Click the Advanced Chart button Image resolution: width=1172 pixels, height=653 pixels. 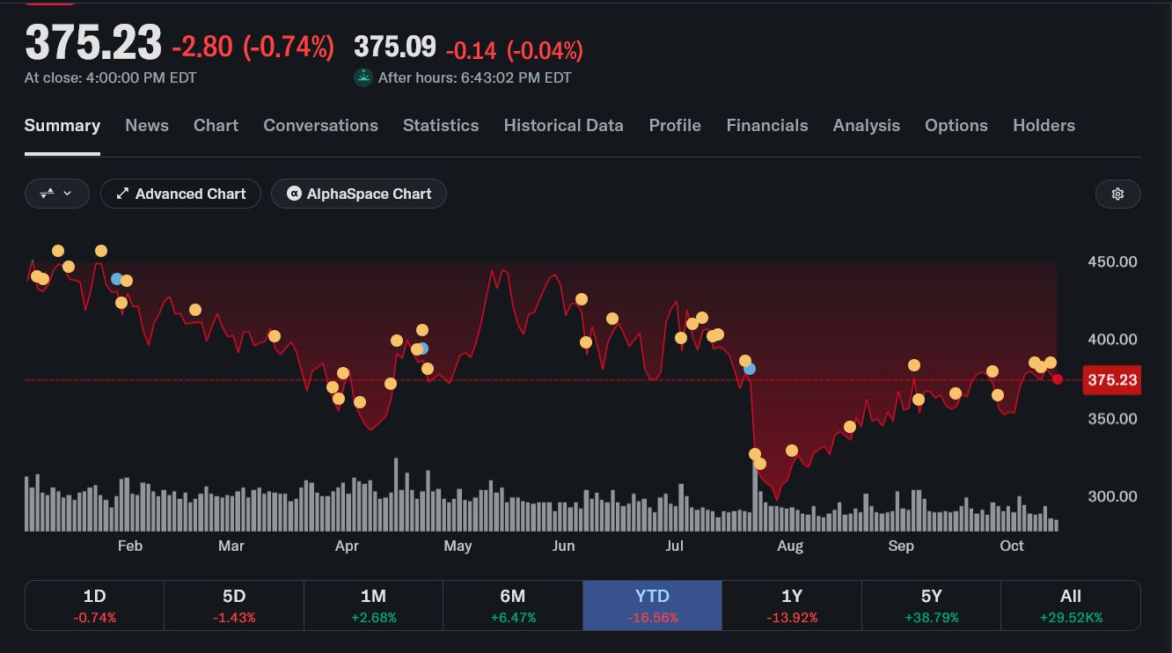pyautogui.click(x=180, y=194)
